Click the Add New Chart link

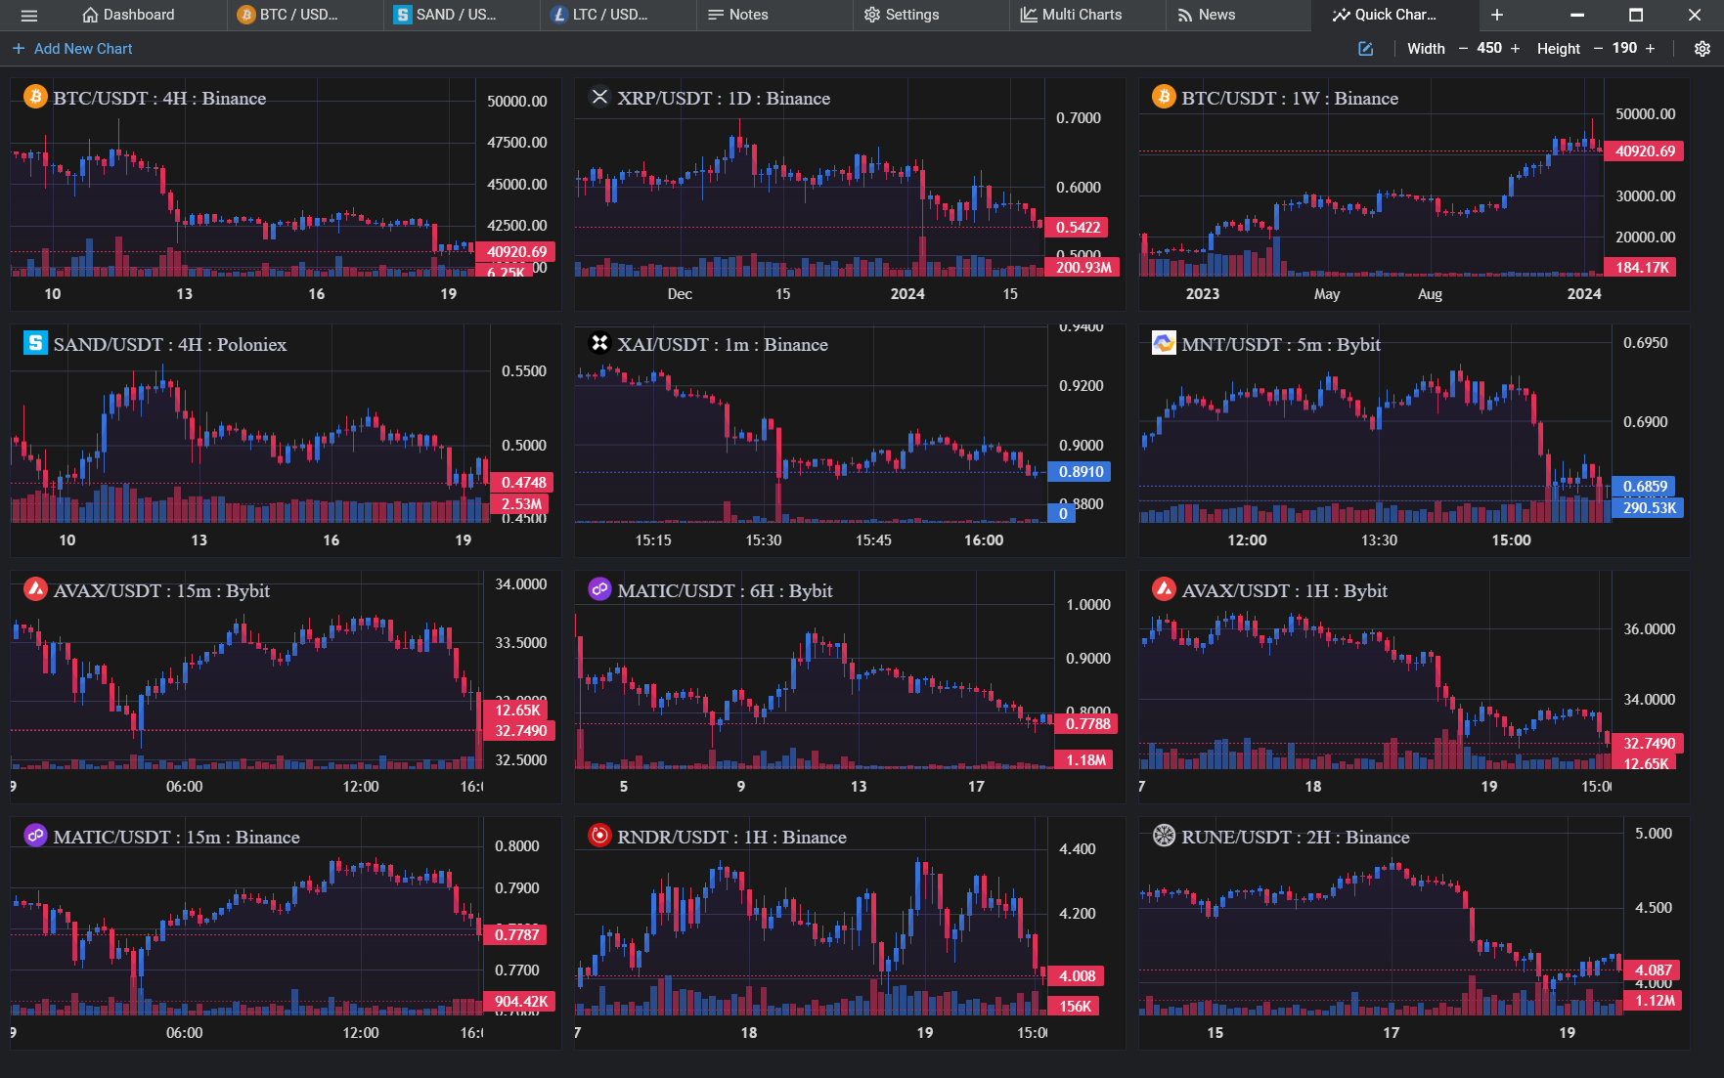coord(71,48)
